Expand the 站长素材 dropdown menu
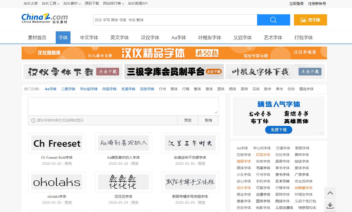Viewport: 352px width, 212px height. pos(72,4)
